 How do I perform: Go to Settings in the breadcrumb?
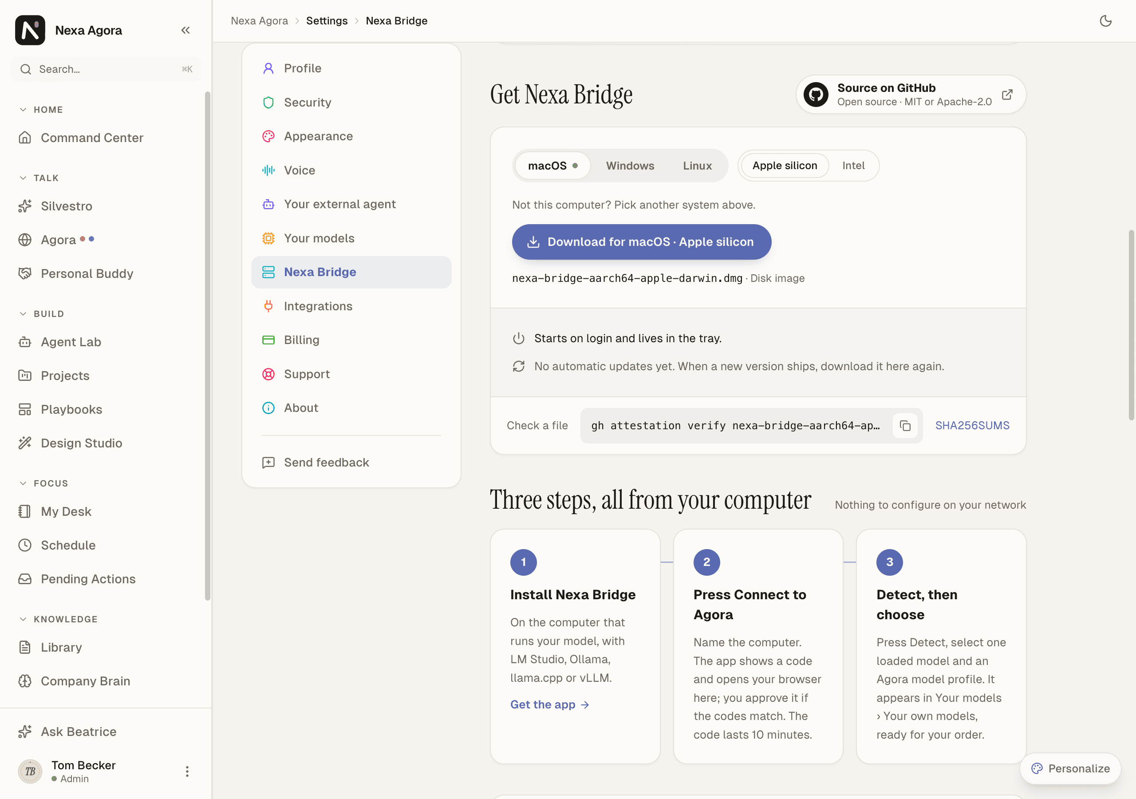coord(327,21)
